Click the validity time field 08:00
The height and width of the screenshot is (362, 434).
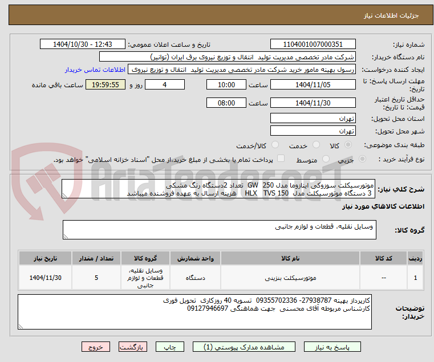pyautogui.click(x=226, y=103)
